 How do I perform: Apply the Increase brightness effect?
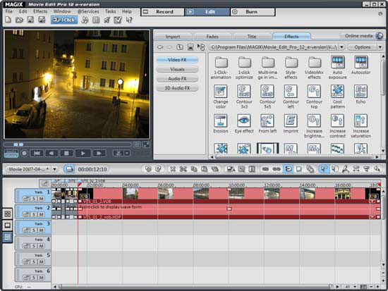(x=314, y=126)
